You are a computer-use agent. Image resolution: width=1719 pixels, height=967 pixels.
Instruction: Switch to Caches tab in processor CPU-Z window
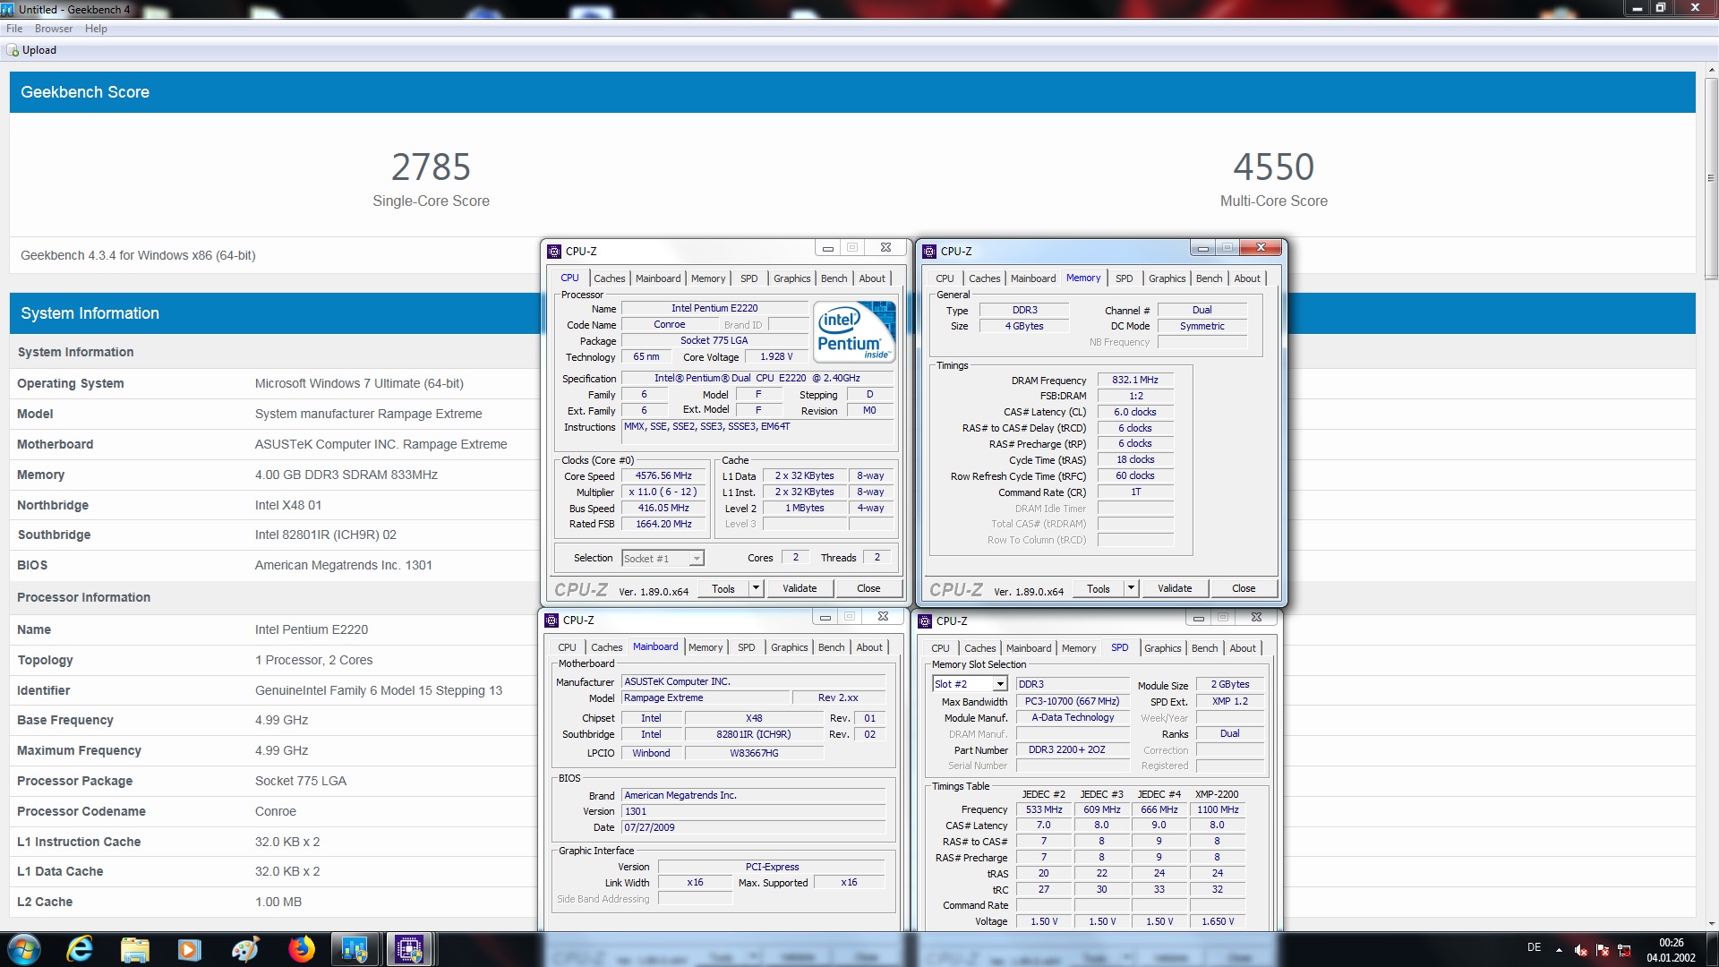(x=610, y=278)
